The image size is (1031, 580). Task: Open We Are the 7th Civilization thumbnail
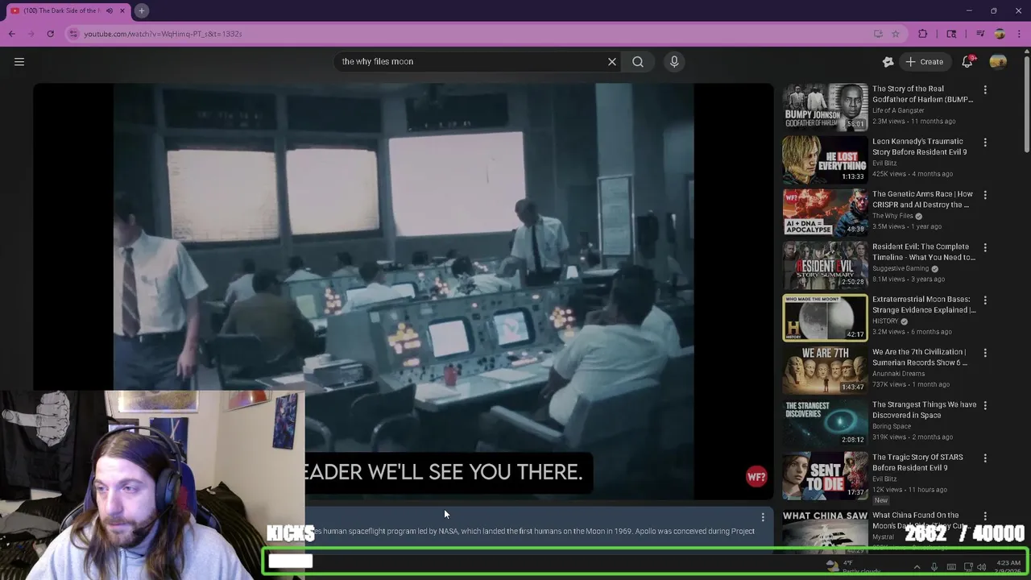(825, 370)
